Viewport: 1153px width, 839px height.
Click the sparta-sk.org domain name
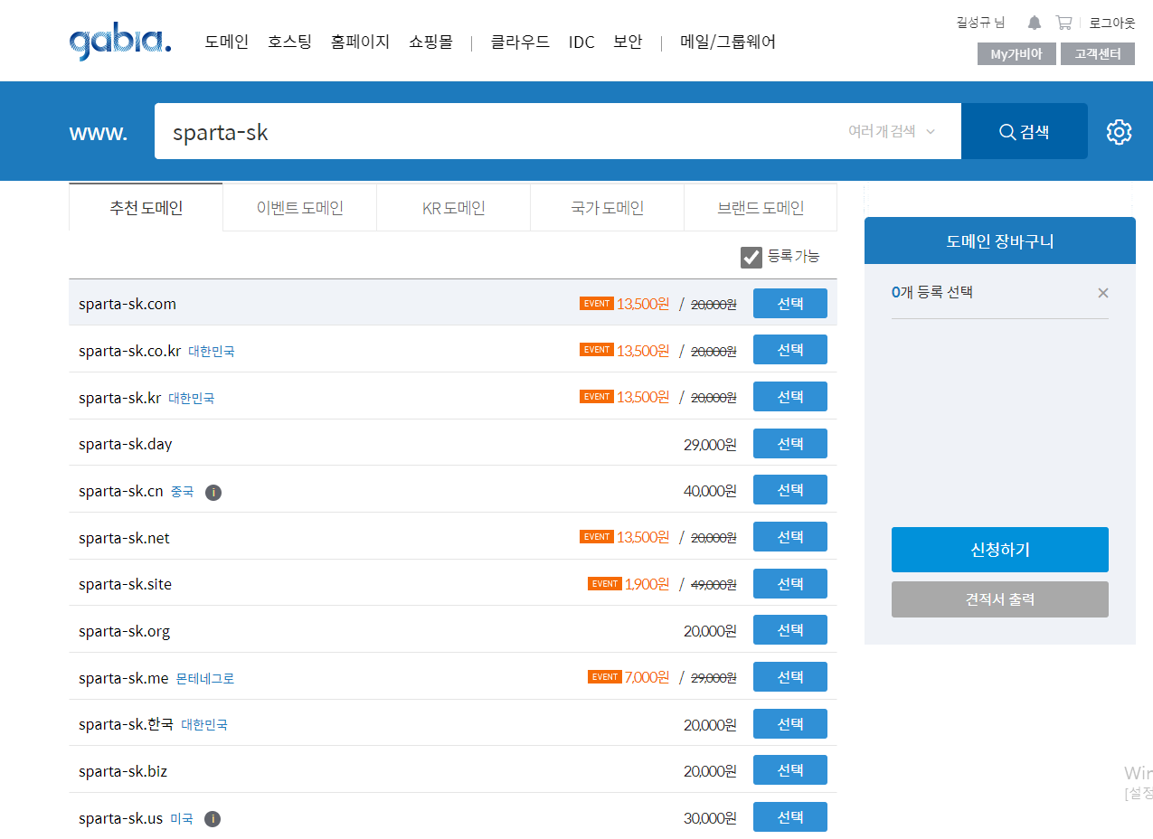point(125,631)
